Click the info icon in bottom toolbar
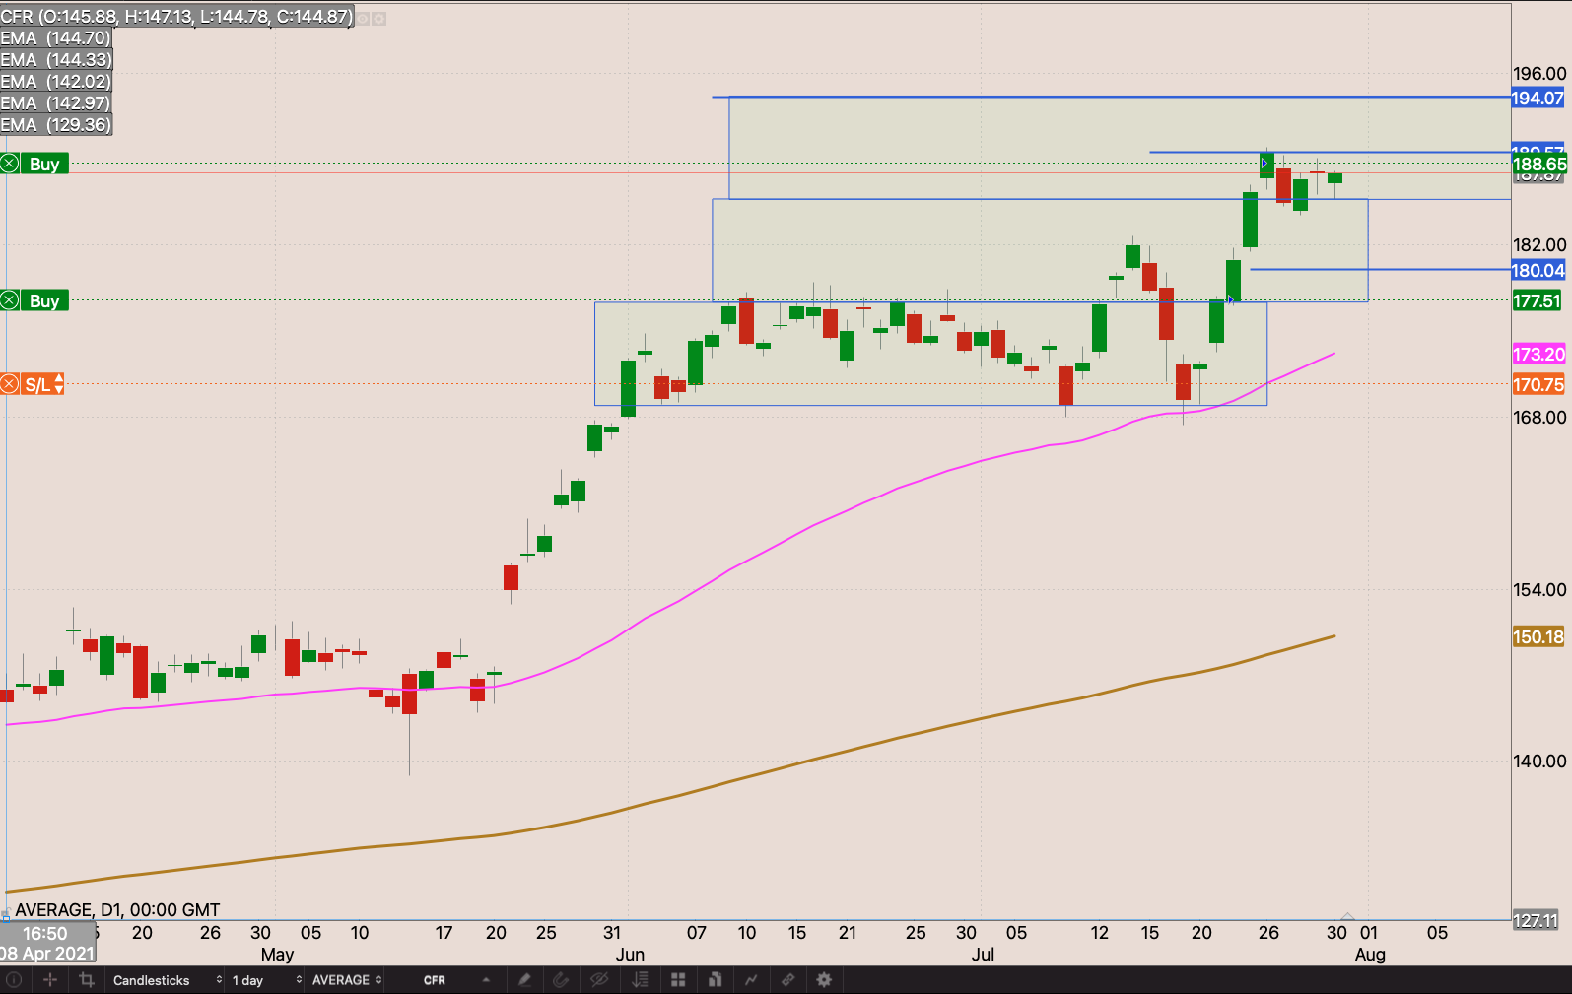Viewport: 1572px width, 994px height. [14, 980]
